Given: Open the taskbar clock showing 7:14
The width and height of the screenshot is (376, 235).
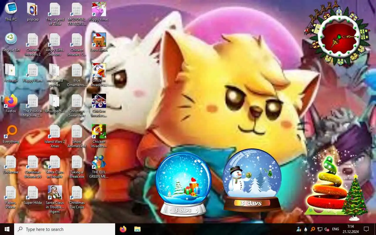Looking at the screenshot, I should click(350, 229).
